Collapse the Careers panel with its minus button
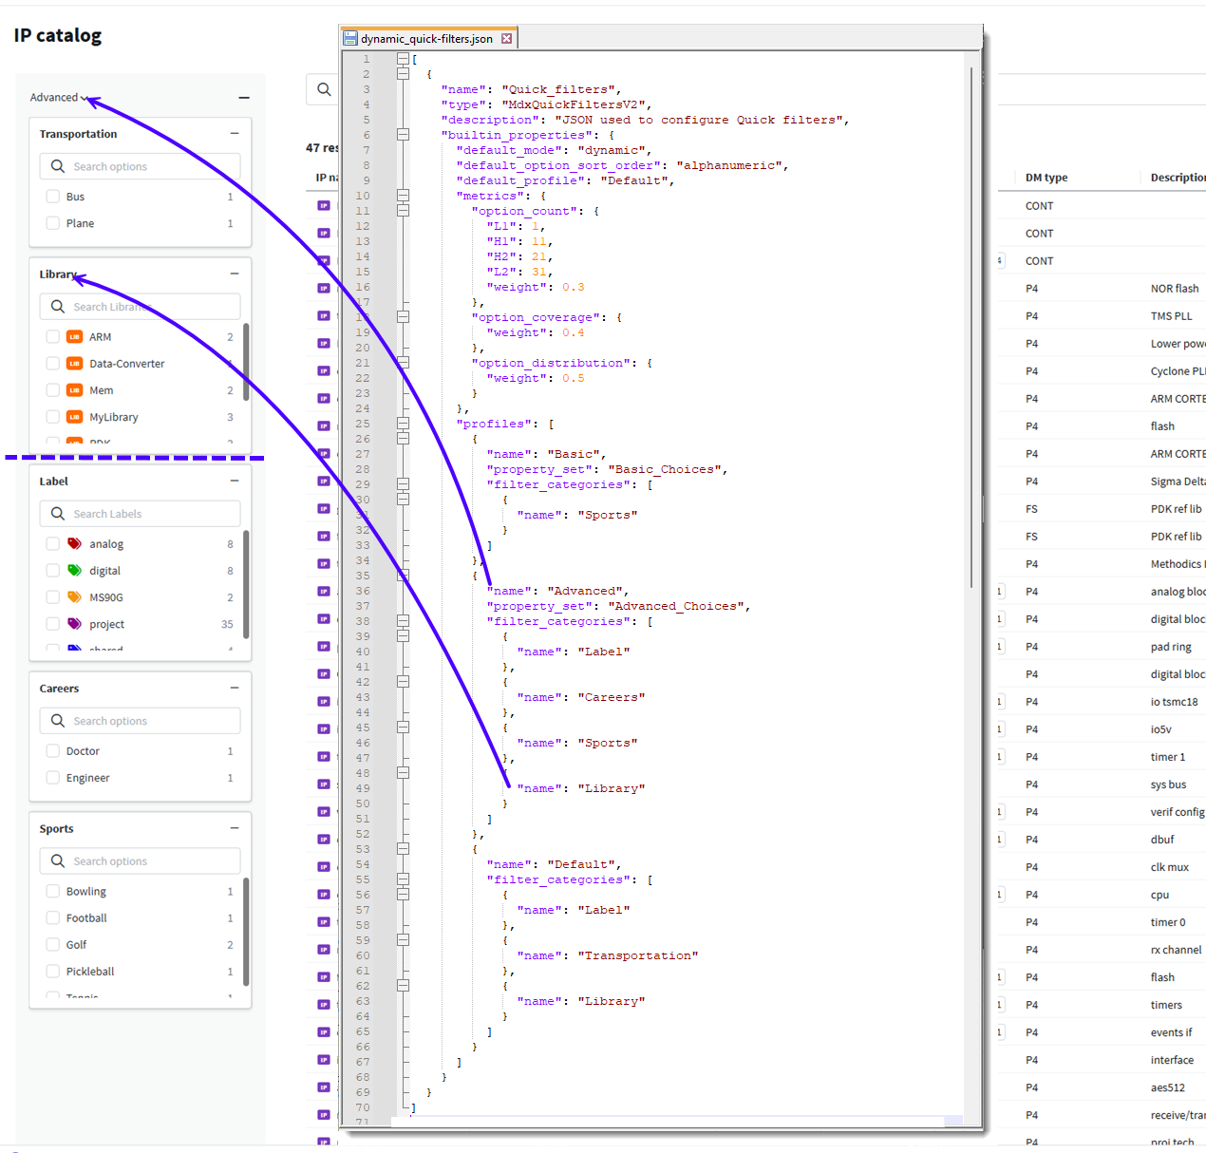Screen dimensions: 1206x1153 (x=235, y=688)
